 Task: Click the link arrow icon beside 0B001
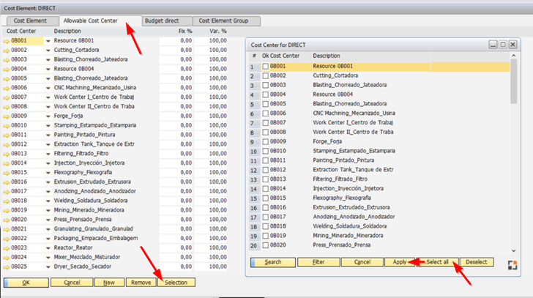point(6,41)
